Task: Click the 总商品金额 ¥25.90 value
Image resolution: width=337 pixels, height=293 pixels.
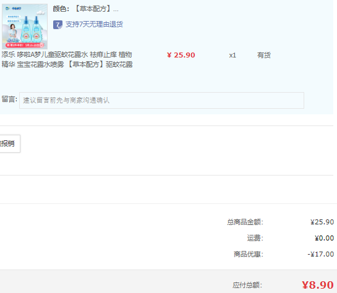Action: tap(322, 222)
